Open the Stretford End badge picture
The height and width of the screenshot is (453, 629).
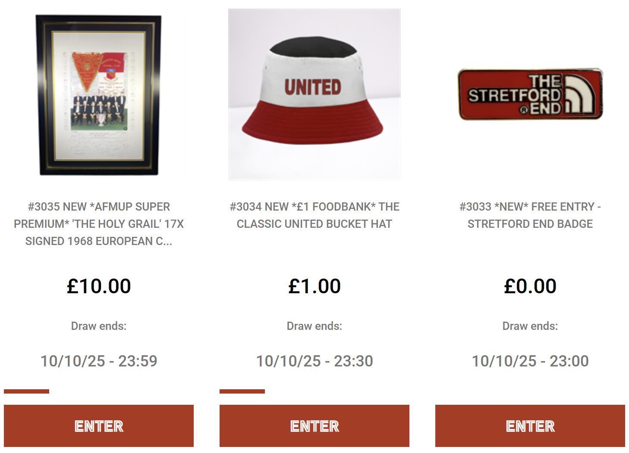530,94
